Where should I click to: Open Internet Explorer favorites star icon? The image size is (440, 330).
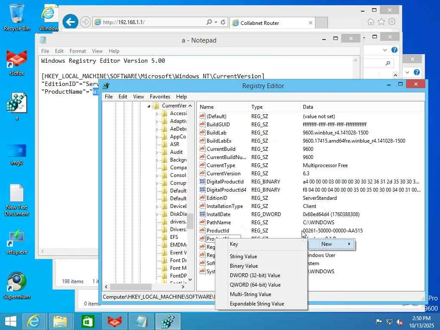[x=382, y=22]
